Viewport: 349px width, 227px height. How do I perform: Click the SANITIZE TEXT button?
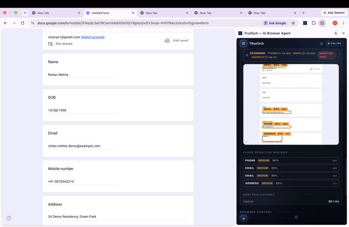click(x=326, y=55)
